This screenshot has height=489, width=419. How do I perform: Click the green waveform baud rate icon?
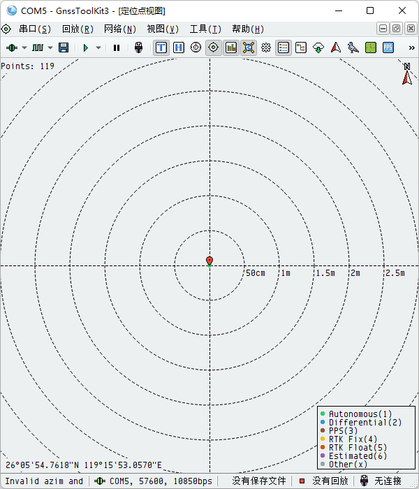(x=38, y=48)
